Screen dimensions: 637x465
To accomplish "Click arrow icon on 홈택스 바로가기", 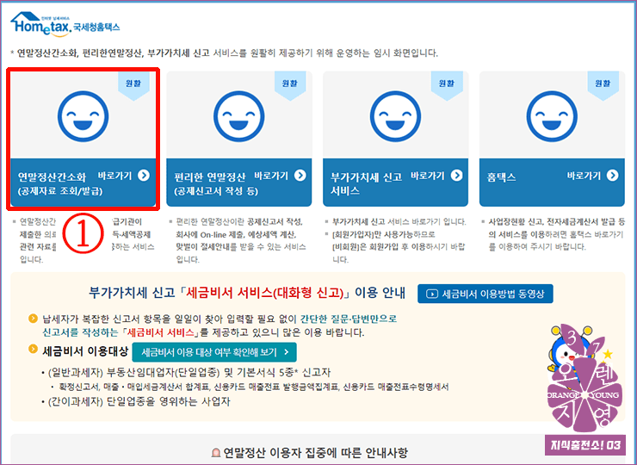I will coord(612,175).
